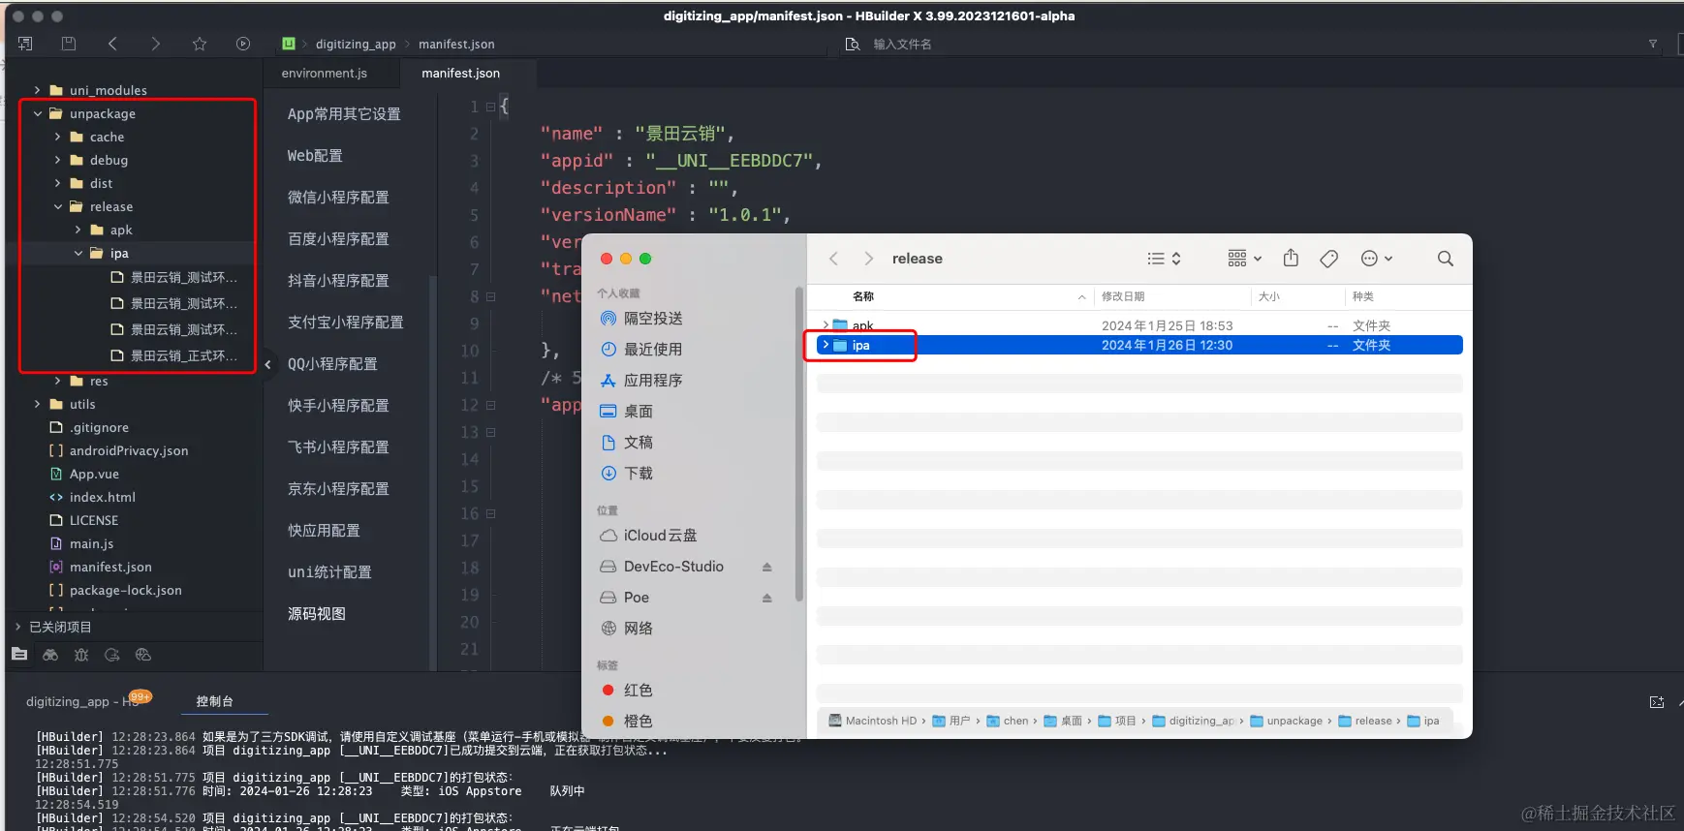This screenshot has width=1684, height=831.
Task: Open App.vue in the project tree
Action: pos(94,474)
